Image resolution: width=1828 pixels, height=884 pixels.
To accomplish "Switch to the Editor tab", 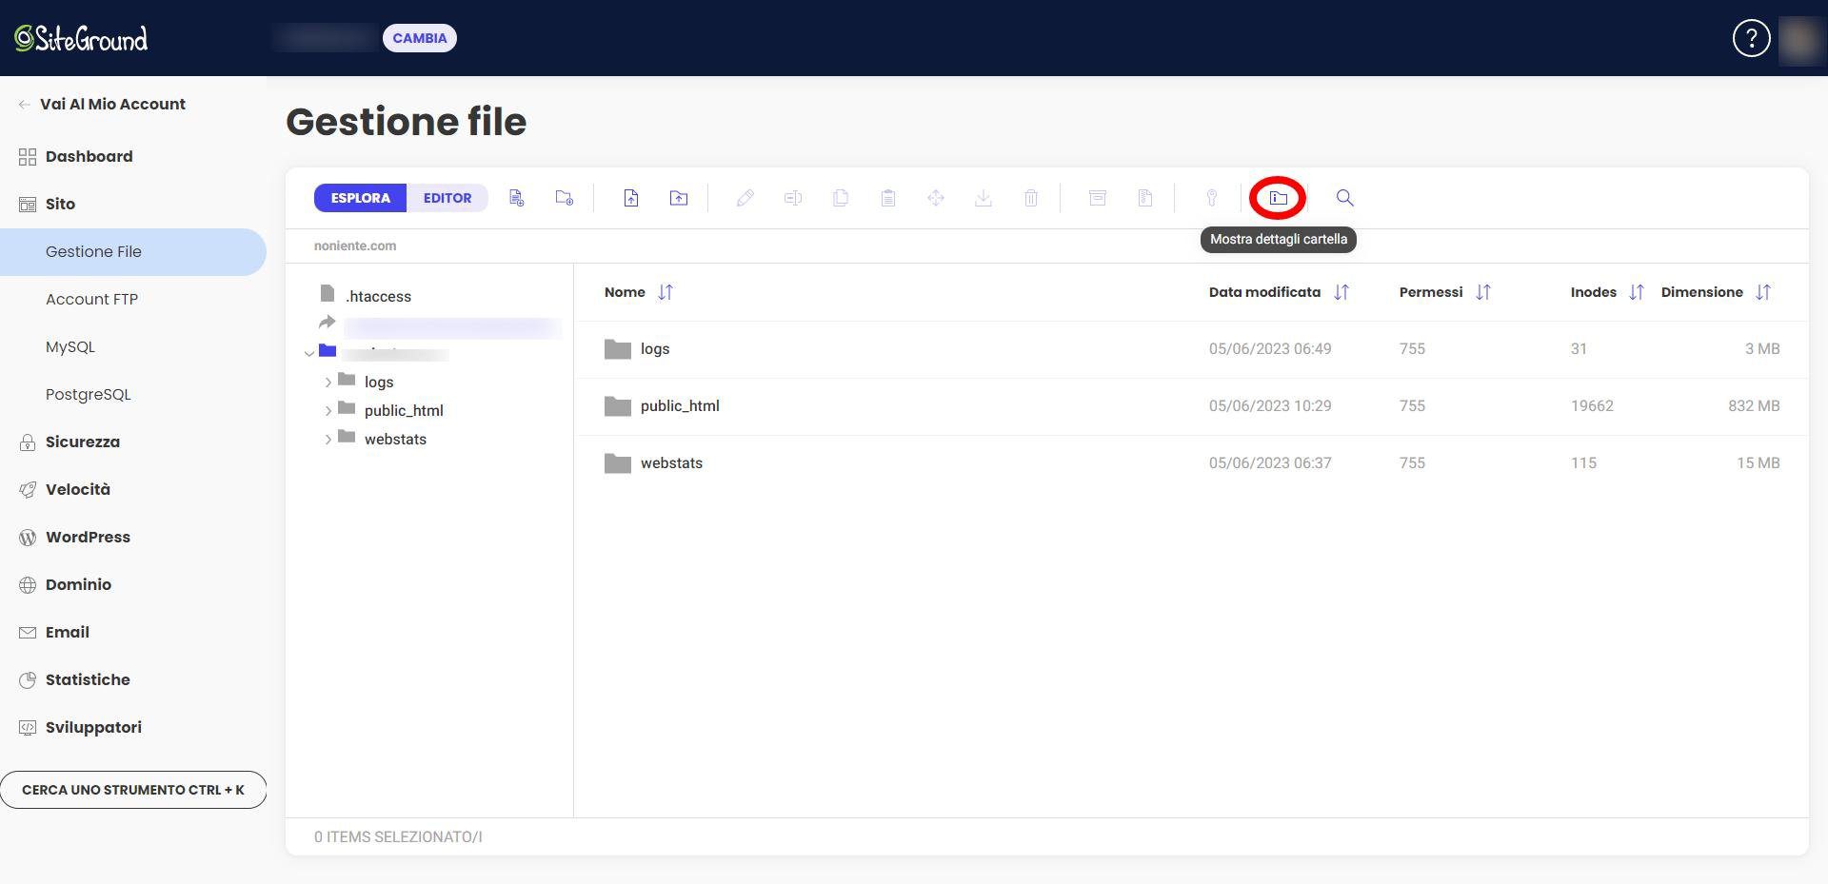I will pos(447,198).
